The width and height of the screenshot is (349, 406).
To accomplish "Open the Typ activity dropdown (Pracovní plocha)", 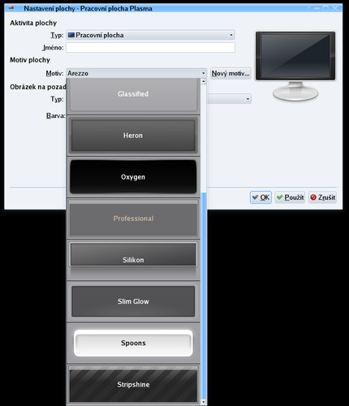I will click(x=150, y=35).
